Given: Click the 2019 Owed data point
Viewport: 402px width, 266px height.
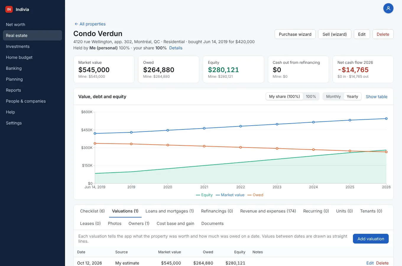Looking at the screenshot, I should [131, 144].
